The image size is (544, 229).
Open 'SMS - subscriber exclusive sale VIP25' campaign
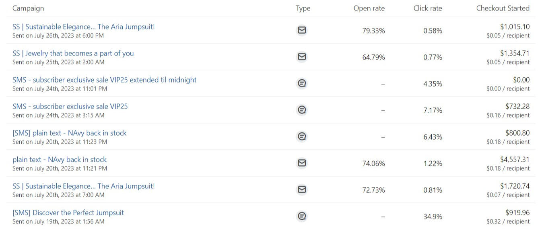(x=70, y=107)
